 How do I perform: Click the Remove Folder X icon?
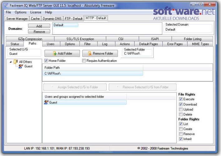coord(90,53)
